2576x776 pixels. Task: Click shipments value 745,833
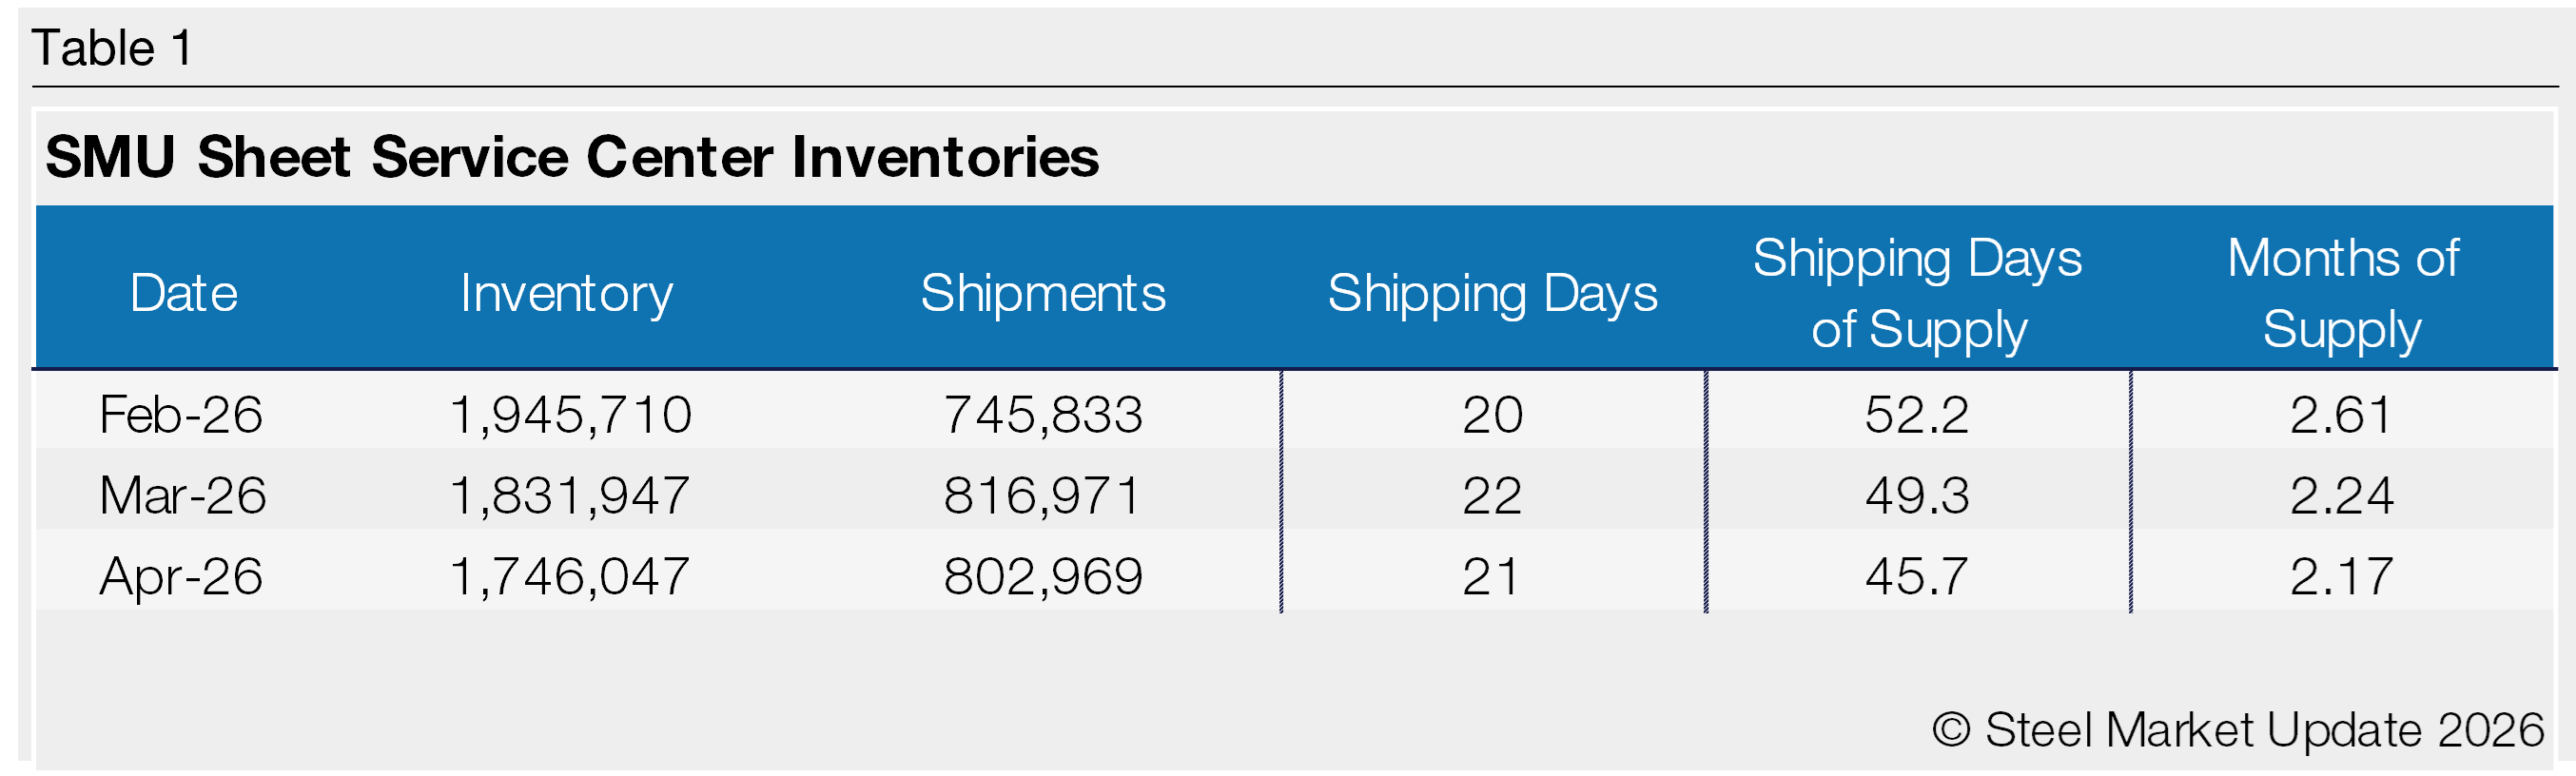[1043, 415]
